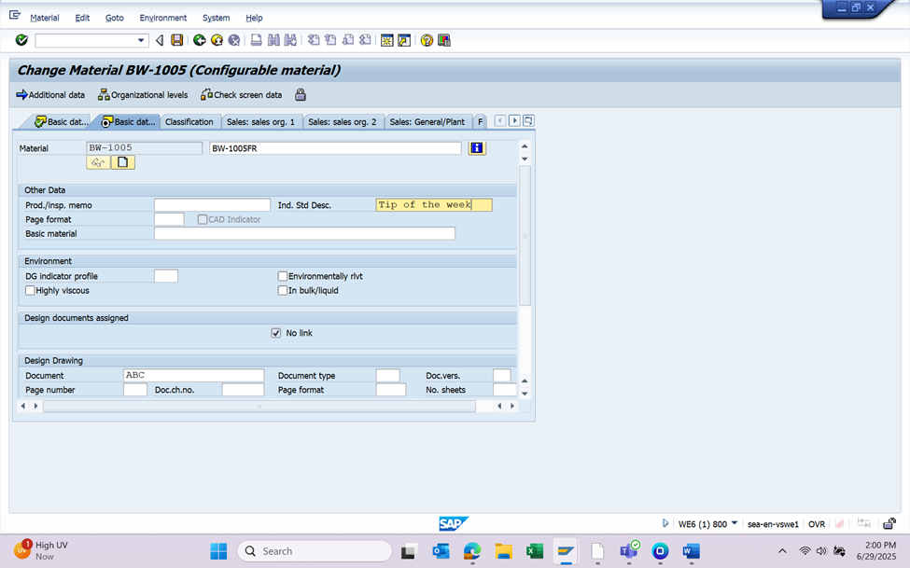
Task: Click the horizontal scrollbar below Design Drawing
Action: point(259,406)
